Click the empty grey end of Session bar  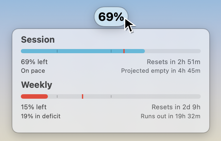coord(173,51)
